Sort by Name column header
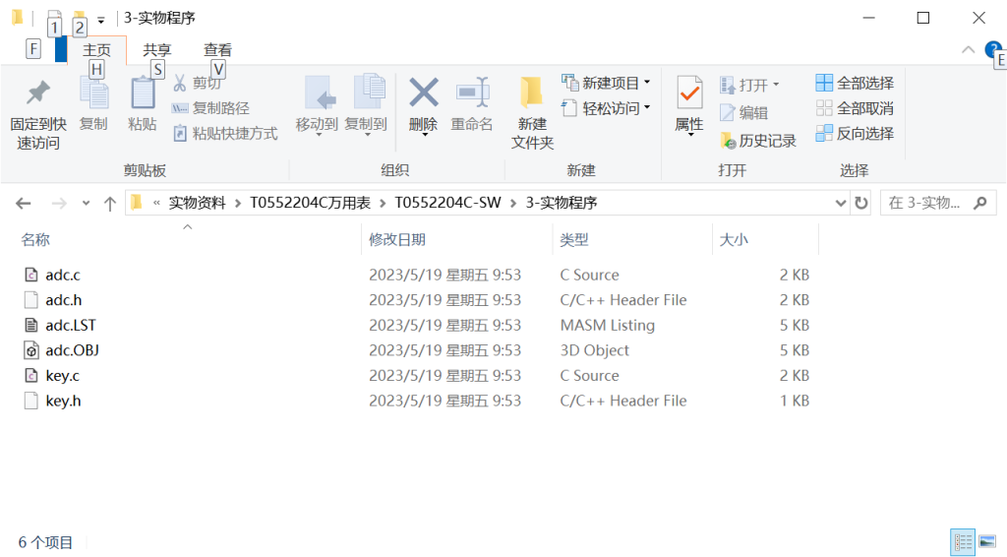The width and height of the screenshot is (1007, 557). (x=35, y=240)
